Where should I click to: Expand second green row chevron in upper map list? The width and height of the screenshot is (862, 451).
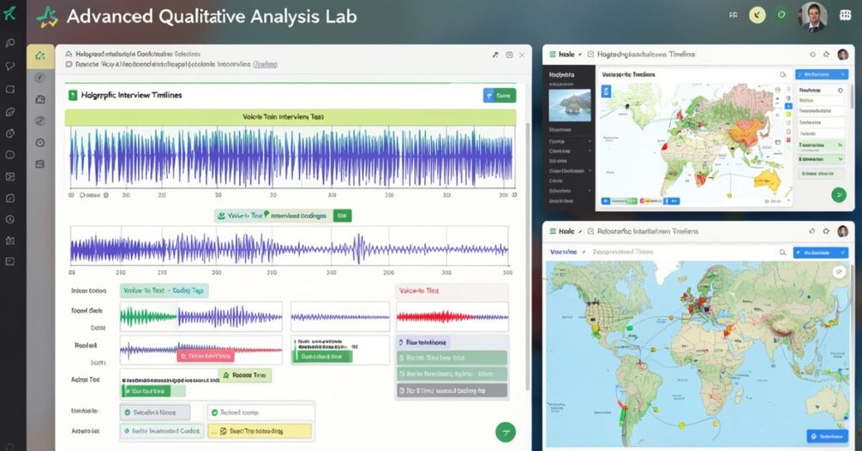(839, 159)
